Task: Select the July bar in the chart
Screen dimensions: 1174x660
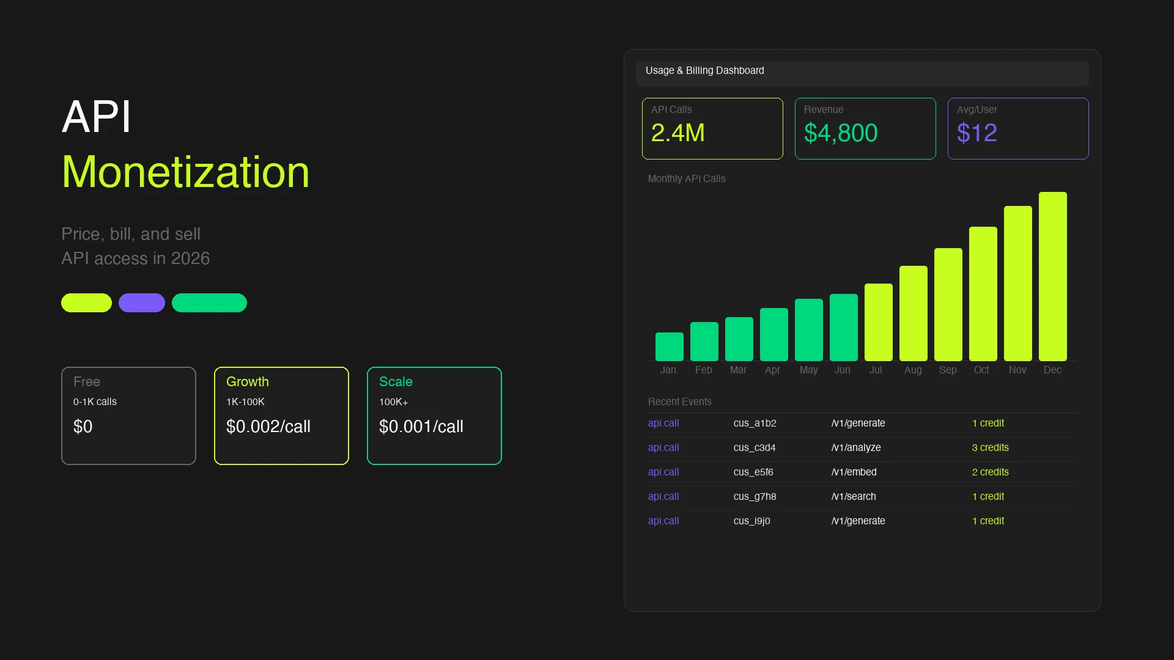Action: (878, 323)
